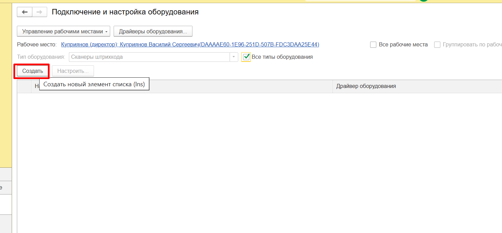Viewport: 502px width, 233px height.
Task: Click the forward navigation arrow
Action: (x=39, y=12)
